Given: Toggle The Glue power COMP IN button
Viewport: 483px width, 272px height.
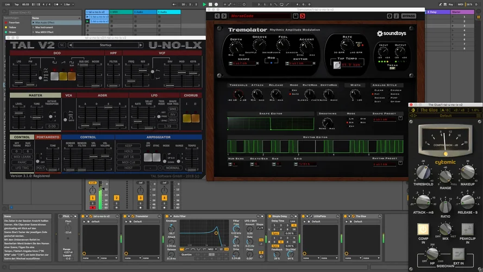Looking at the screenshot, I should (423, 229).
